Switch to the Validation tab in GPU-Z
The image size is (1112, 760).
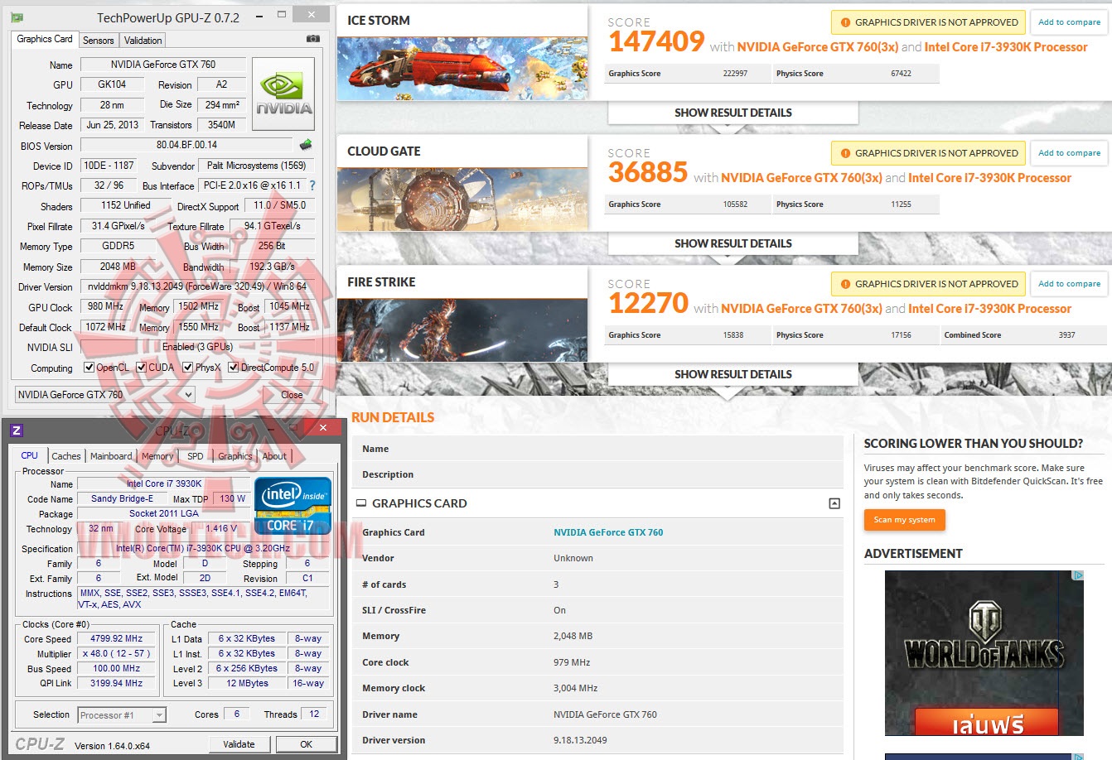click(x=143, y=41)
